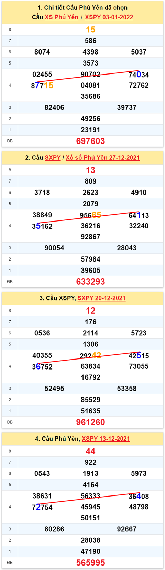
Task: Click the red prize 8 result 13
Action: [x=90, y=170]
